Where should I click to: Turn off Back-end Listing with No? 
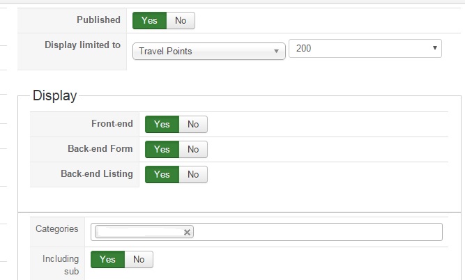(193, 175)
